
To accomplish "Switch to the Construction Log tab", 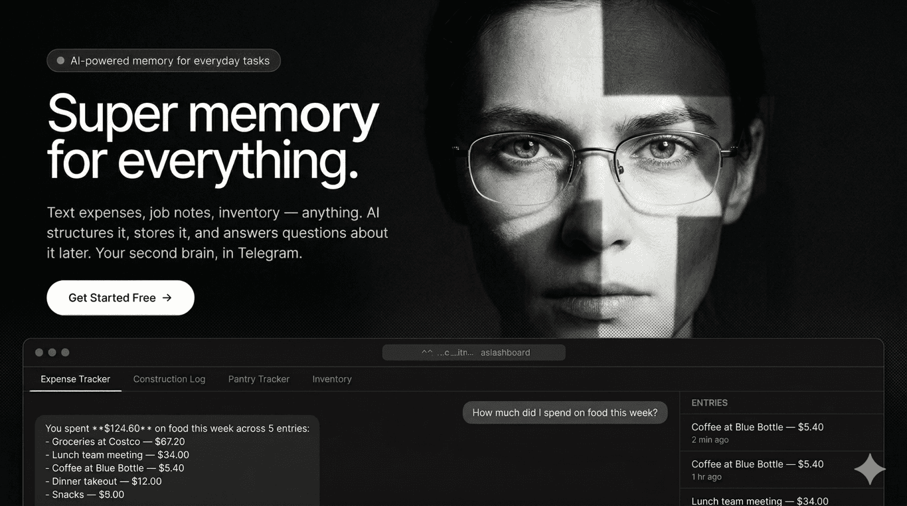I will 169,379.
